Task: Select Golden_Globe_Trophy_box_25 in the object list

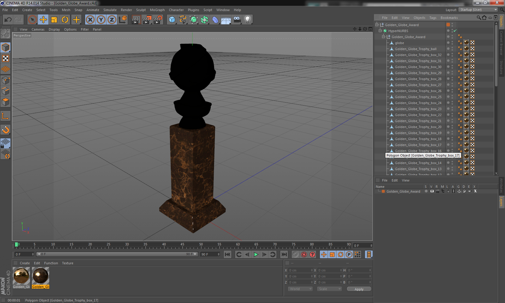Action: 418,97
